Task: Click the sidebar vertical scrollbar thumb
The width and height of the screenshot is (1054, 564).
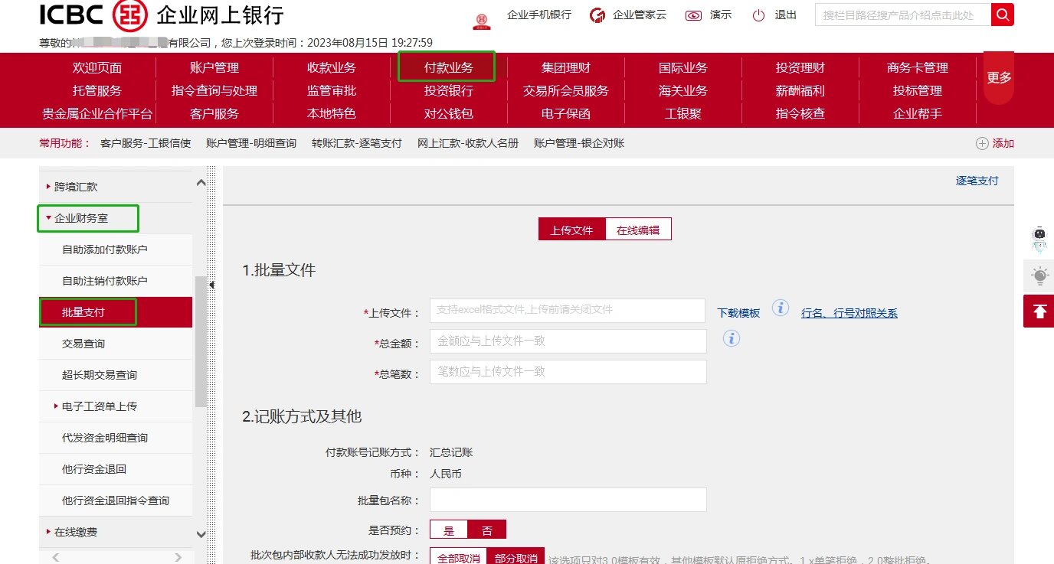Action: [201, 341]
